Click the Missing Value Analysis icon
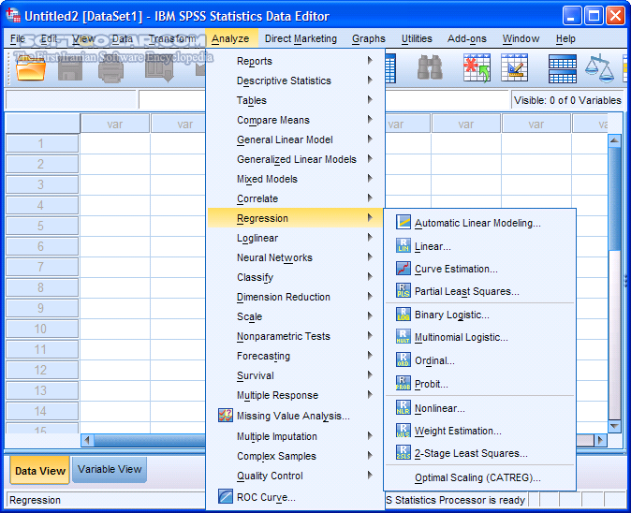 (x=226, y=416)
